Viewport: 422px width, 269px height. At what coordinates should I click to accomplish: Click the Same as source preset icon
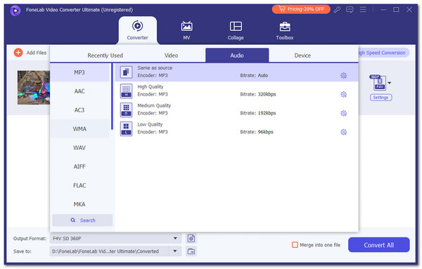click(x=126, y=72)
